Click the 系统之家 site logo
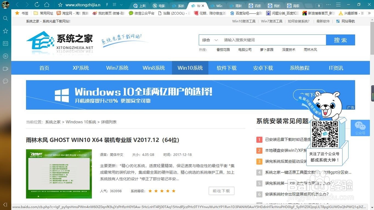The width and height of the screenshot is (374, 210). point(59,42)
